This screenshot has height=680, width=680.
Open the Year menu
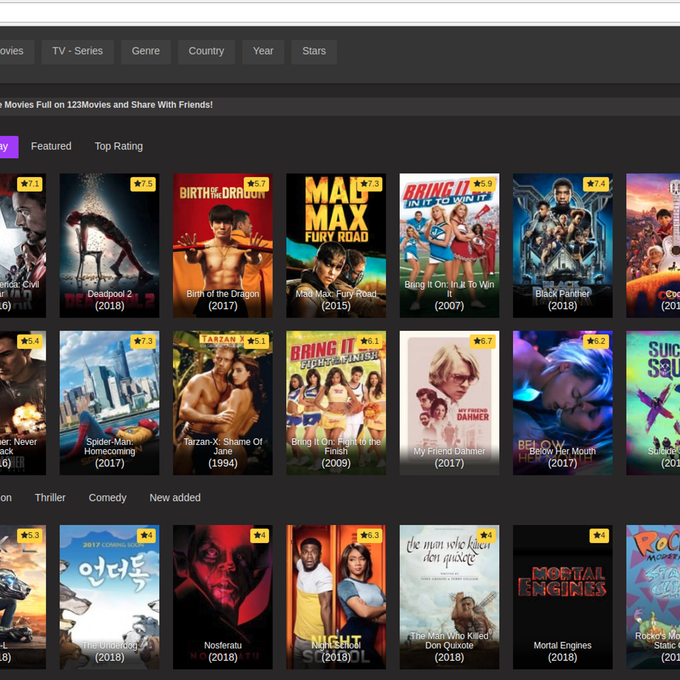click(x=263, y=51)
